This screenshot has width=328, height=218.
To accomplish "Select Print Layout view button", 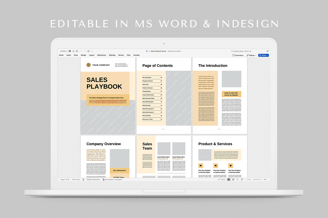I will [229, 179].
